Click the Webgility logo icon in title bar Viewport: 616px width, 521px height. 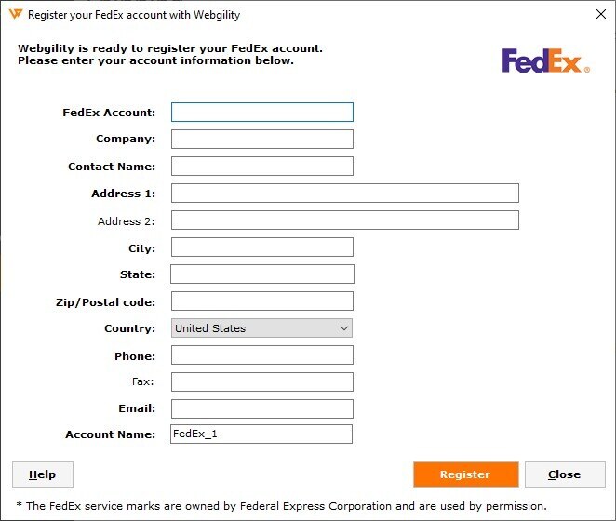click(x=15, y=14)
